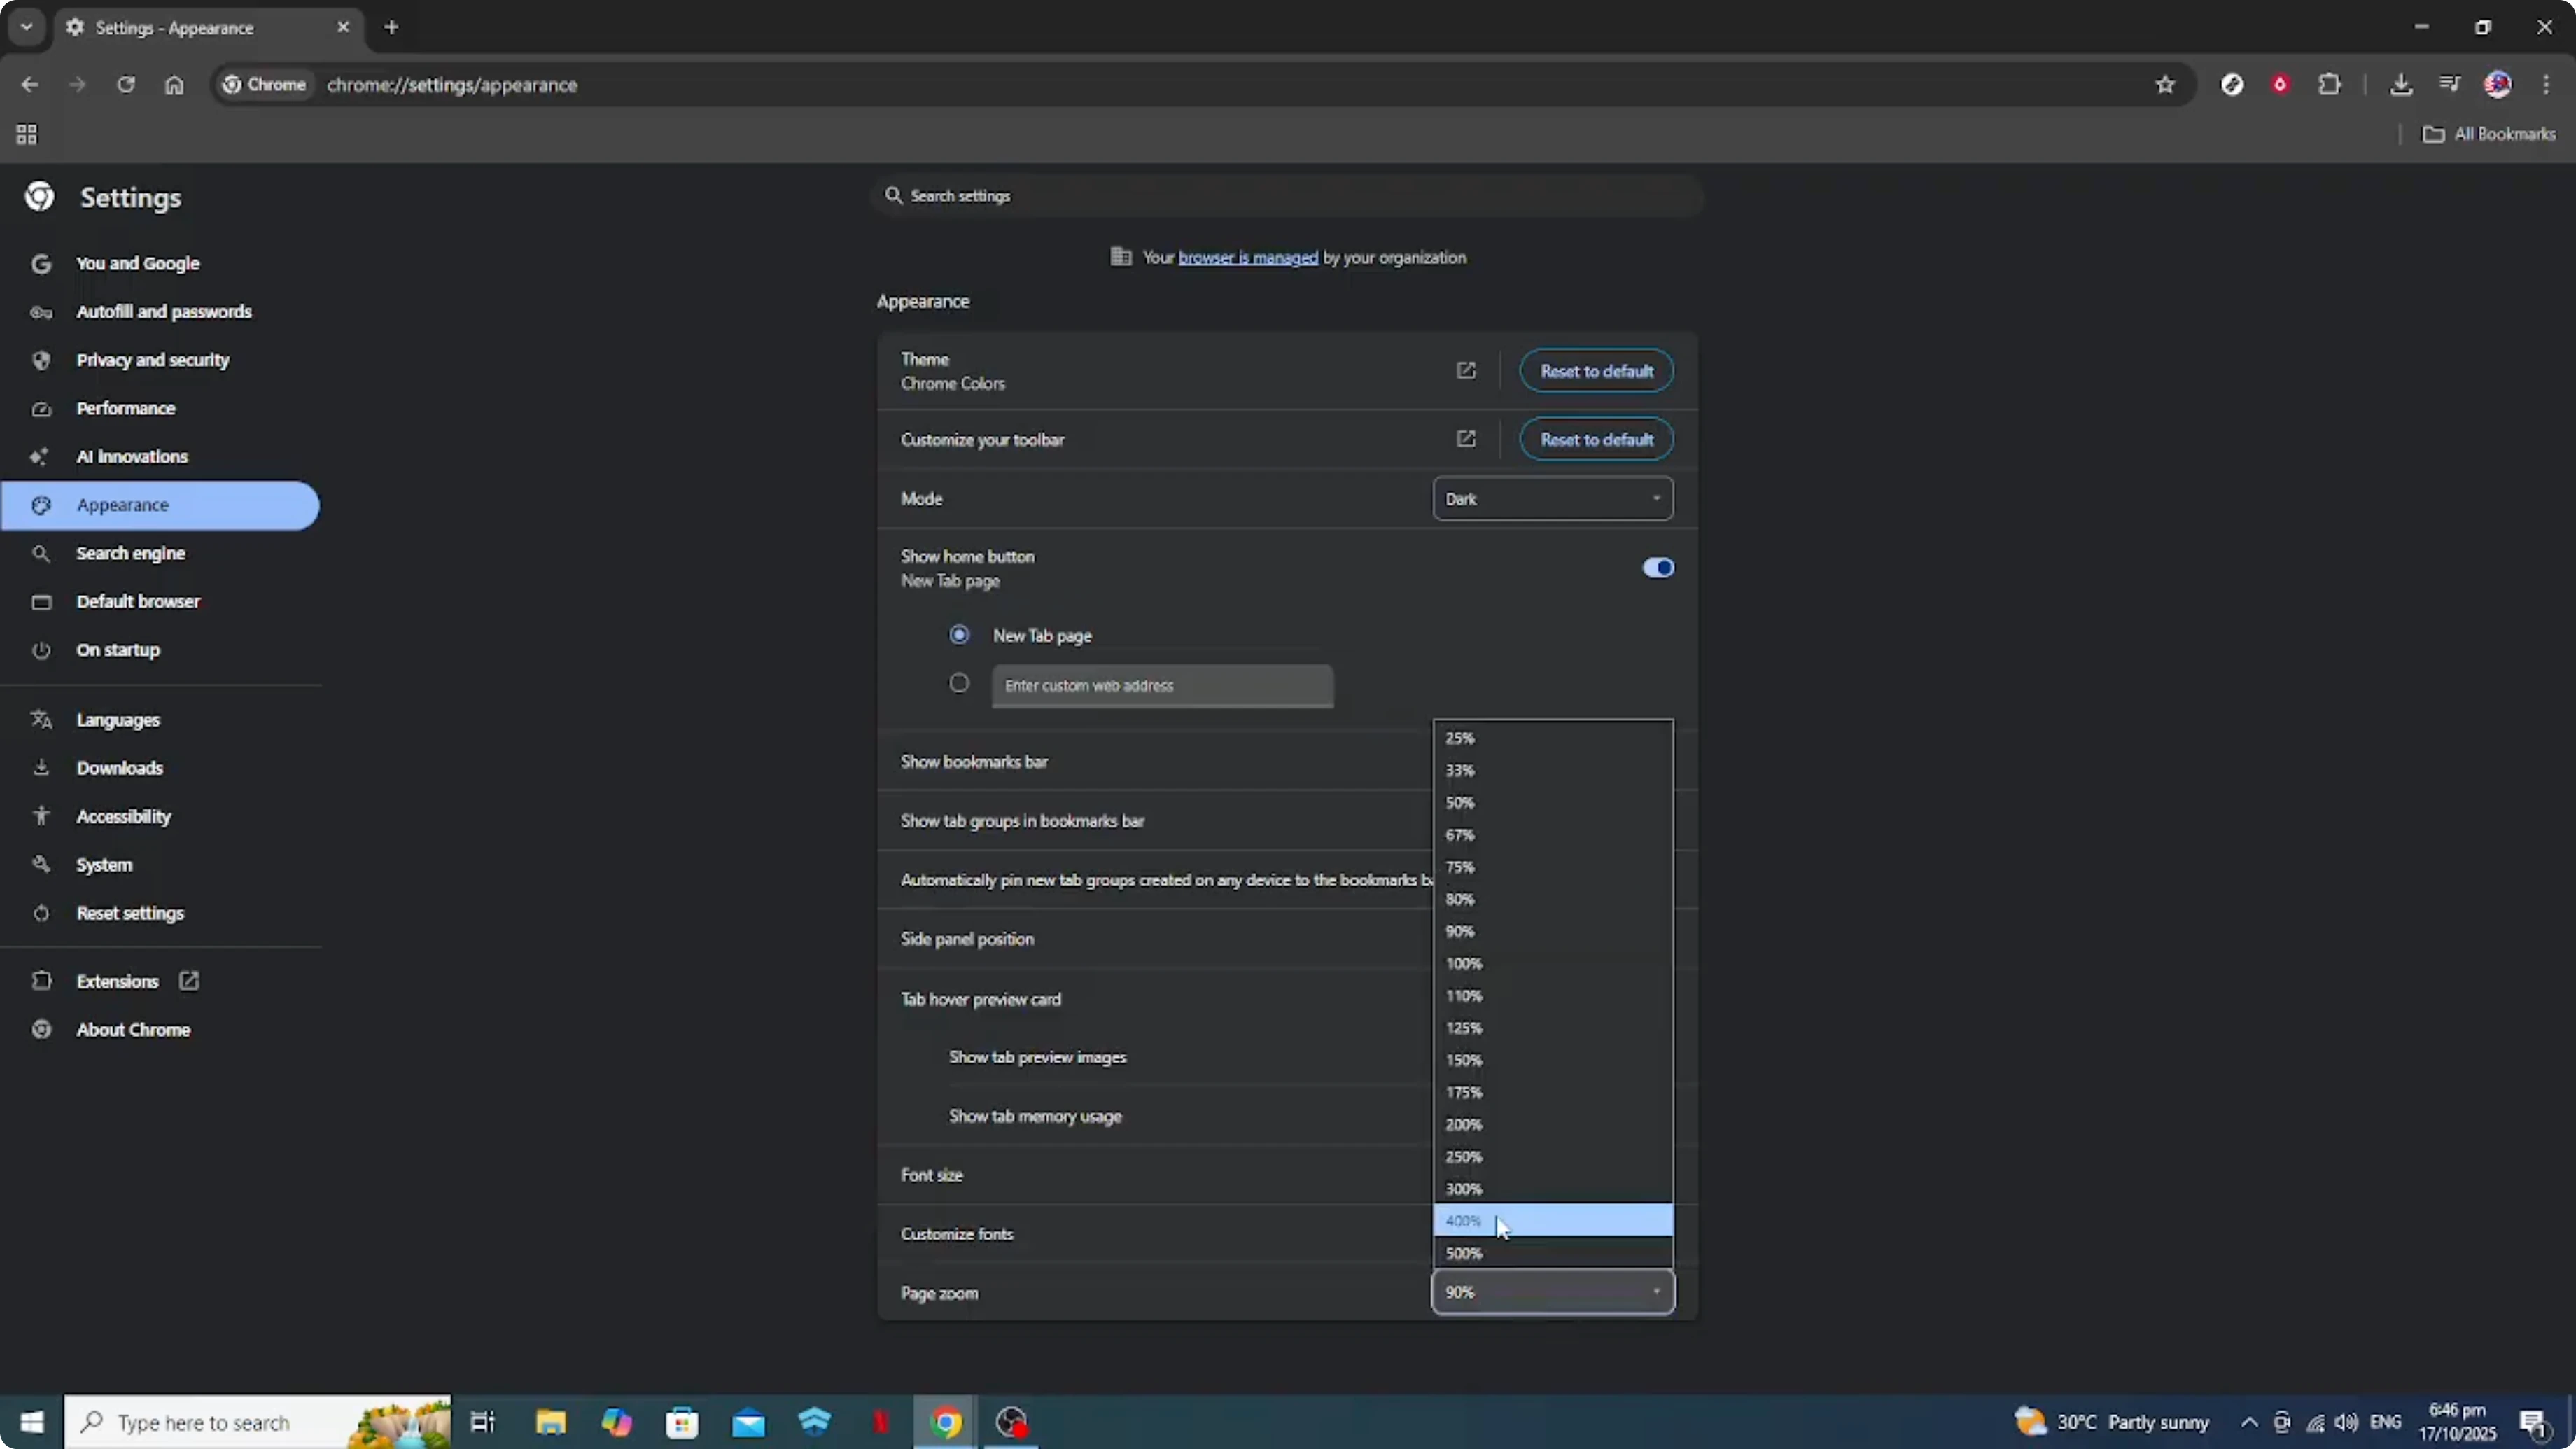Select the custom web address radio button
The height and width of the screenshot is (1449, 2576).
[959, 684]
